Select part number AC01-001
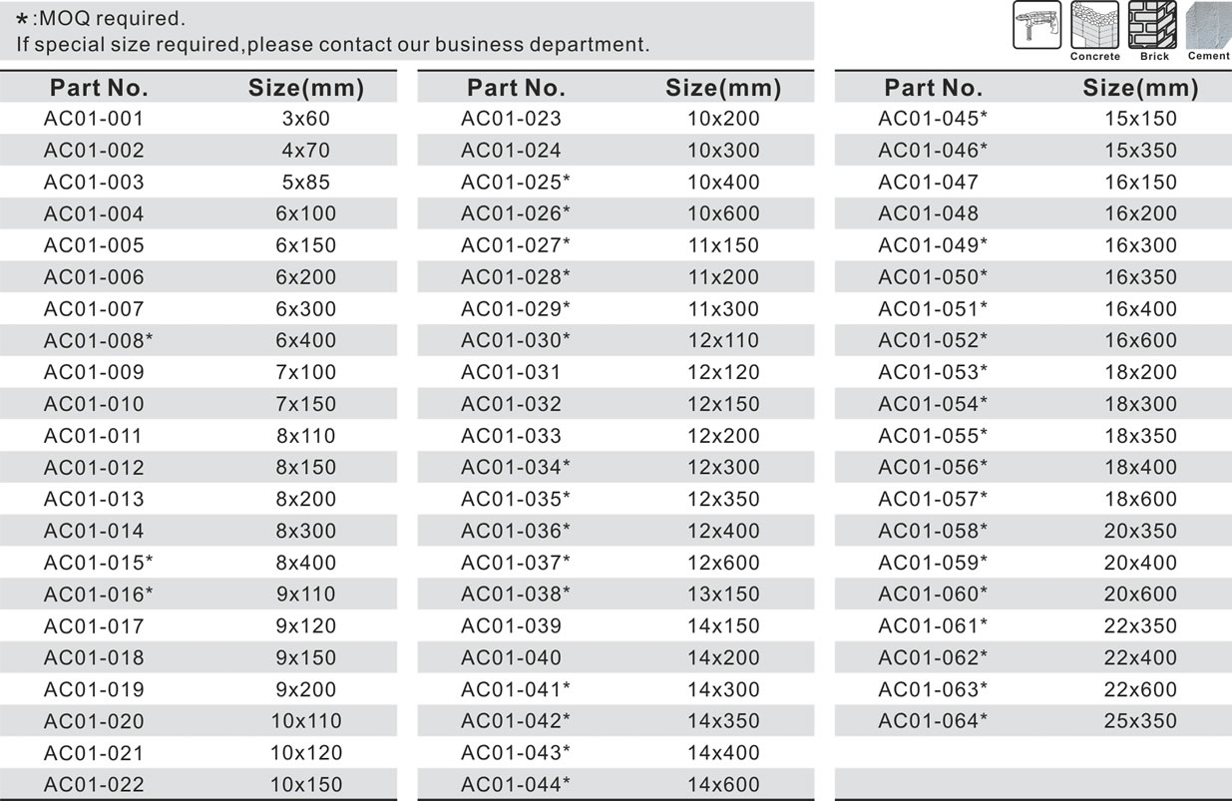This screenshot has height=801, width=1232. click(x=94, y=119)
